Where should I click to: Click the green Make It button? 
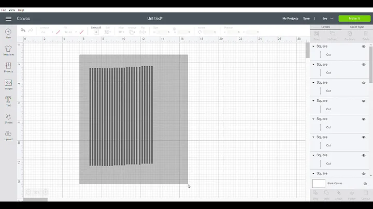[x=354, y=19]
